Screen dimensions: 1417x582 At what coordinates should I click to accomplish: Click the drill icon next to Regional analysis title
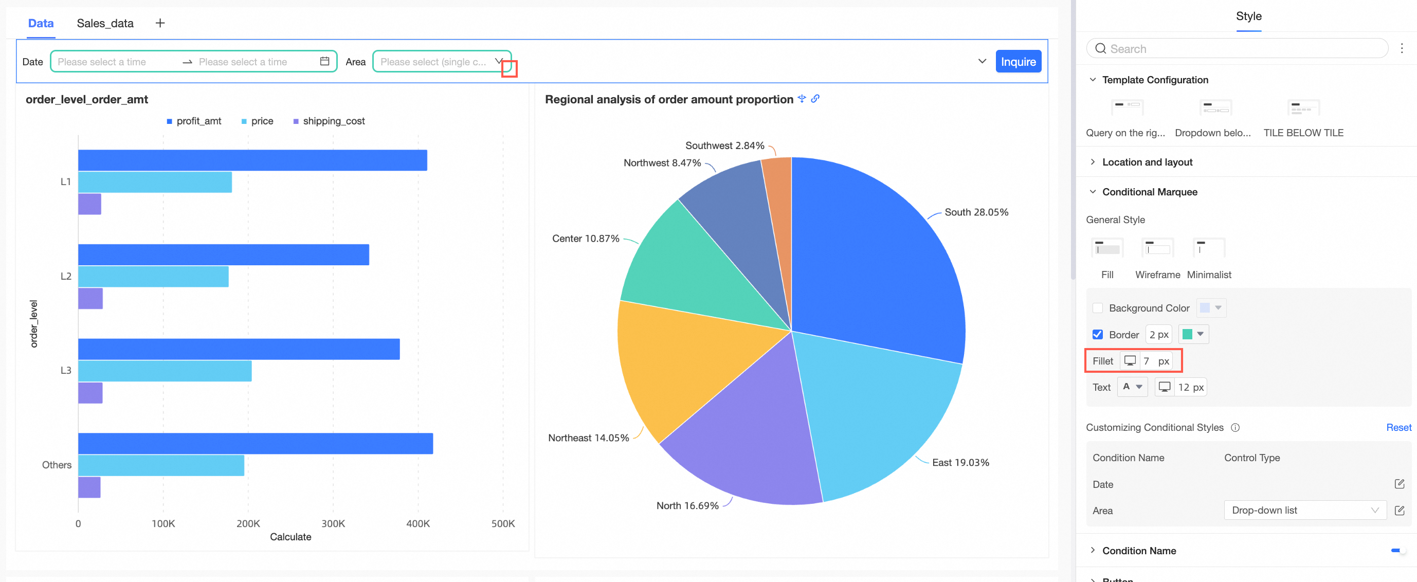802,99
